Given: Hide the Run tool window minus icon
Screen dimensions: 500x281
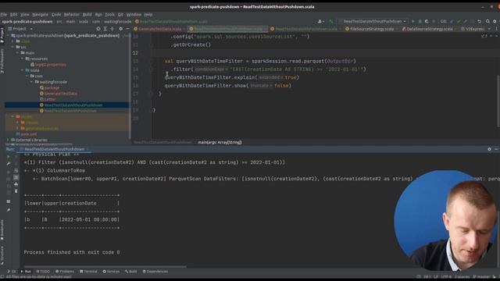Looking at the screenshot, I should 496,149.
